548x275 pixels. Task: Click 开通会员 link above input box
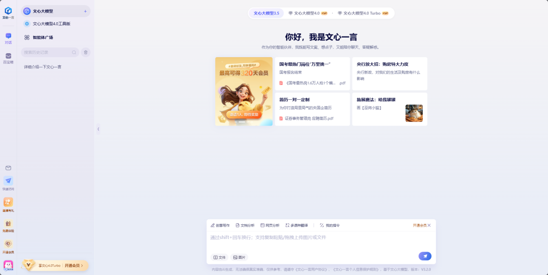click(x=420, y=225)
